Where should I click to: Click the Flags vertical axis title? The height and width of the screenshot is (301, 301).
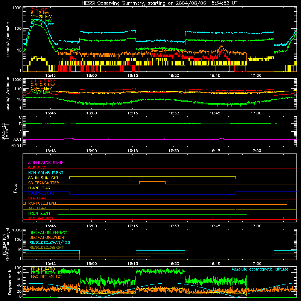point(15,188)
